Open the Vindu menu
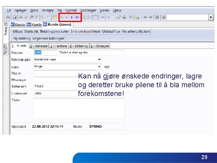This screenshot has height=163, width=217. (x=105, y=10)
